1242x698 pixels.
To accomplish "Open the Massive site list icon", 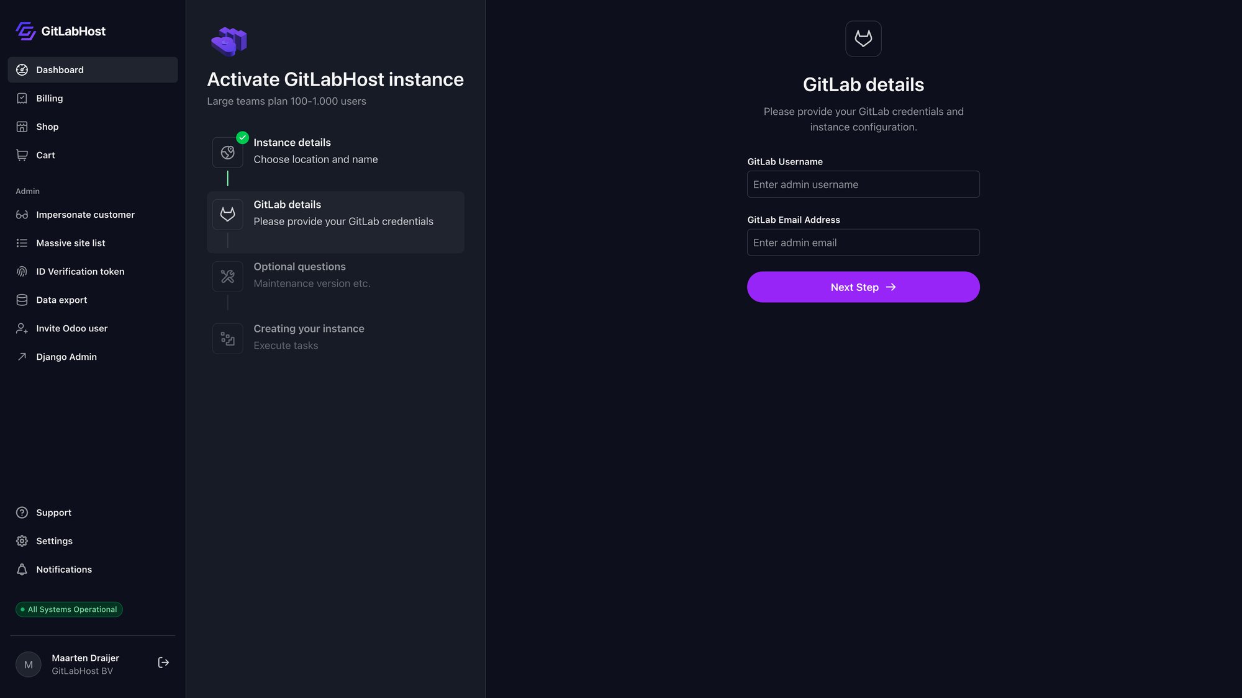I will (22, 243).
